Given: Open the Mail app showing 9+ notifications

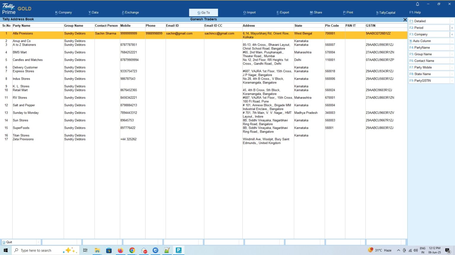Looking at the screenshot, I should pyautogui.click(x=144, y=250).
